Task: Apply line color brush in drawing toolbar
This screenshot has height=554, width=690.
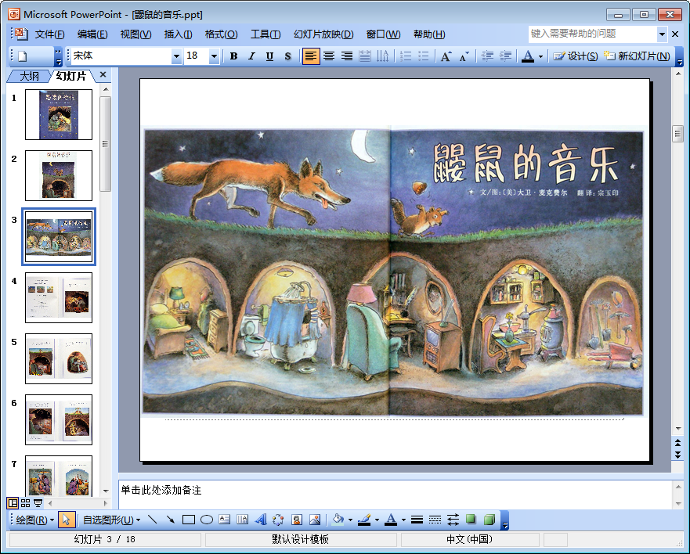Action: [x=364, y=520]
